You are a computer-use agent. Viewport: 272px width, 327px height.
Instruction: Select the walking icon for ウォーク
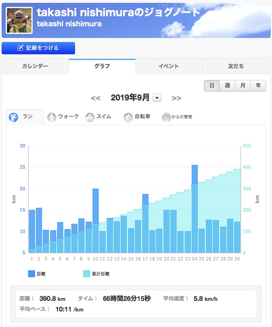(x=51, y=117)
